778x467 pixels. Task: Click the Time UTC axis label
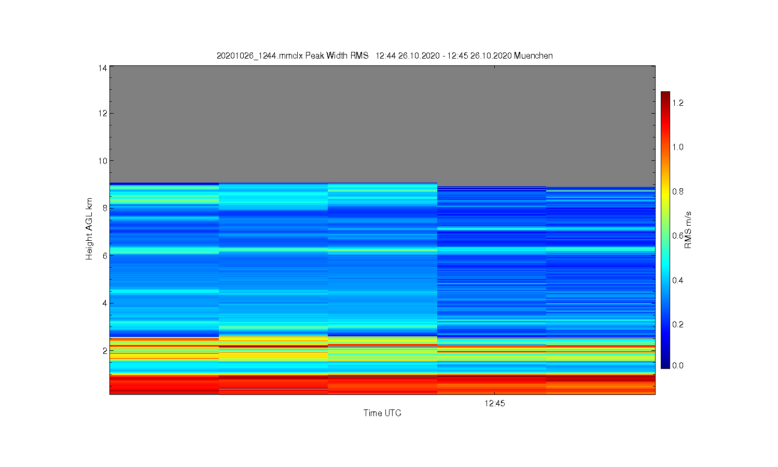(x=382, y=413)
